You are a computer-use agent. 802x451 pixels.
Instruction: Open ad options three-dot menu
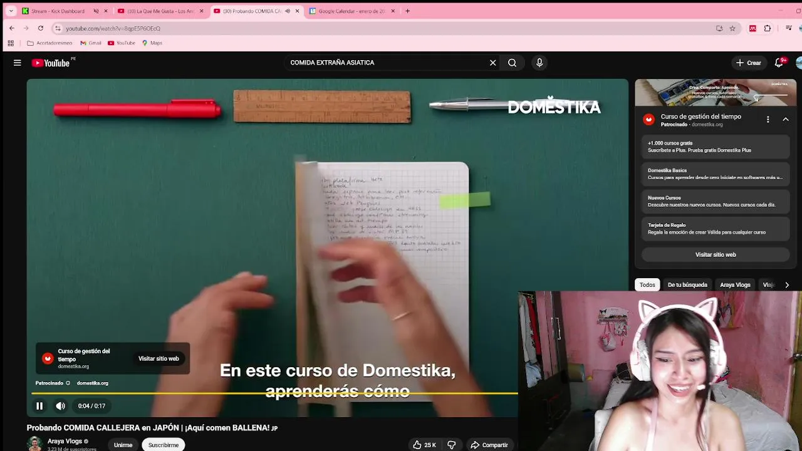point(768,119)
